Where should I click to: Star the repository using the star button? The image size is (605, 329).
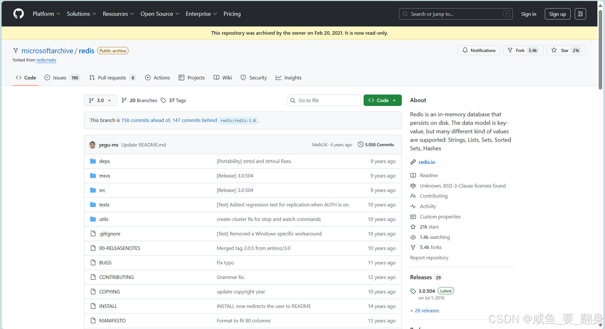click(566, 50)
